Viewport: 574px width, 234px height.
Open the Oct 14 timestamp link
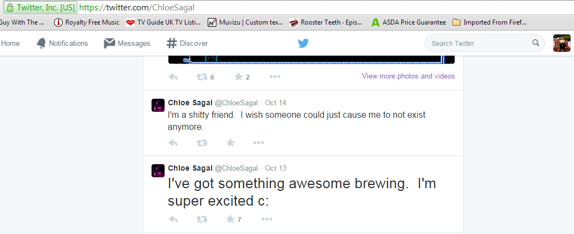[275, 103]
